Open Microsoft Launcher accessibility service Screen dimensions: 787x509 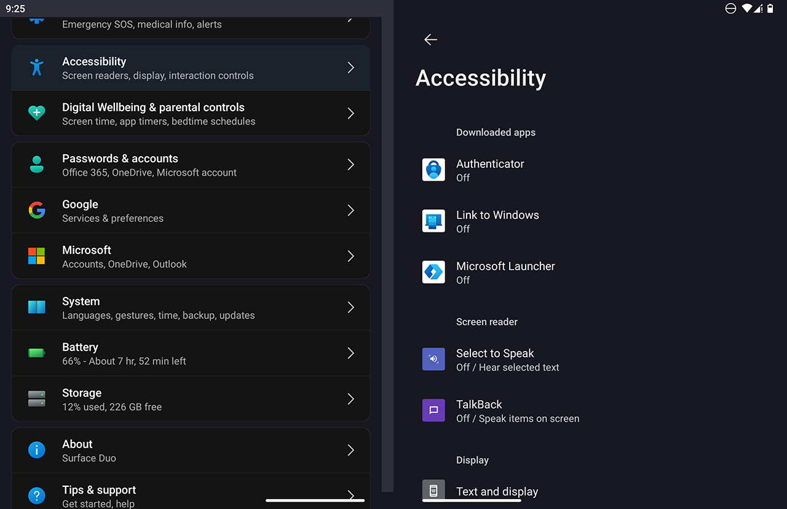590,272
